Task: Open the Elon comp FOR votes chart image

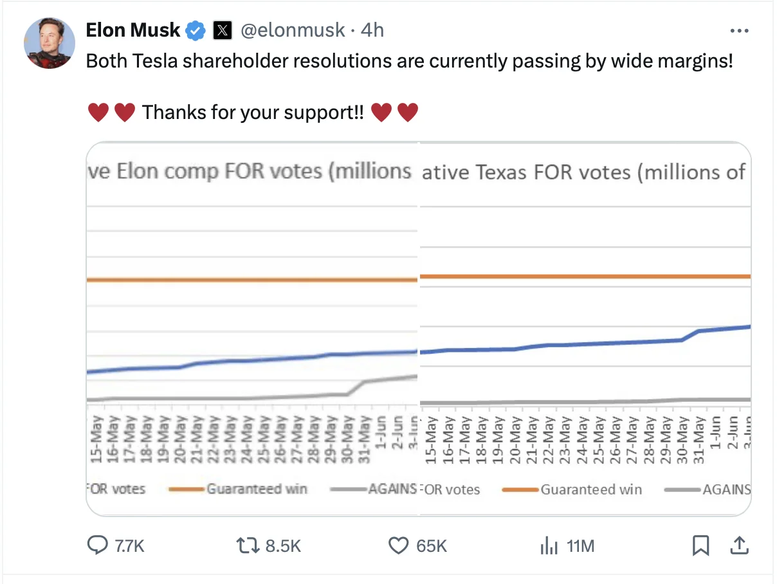Action: [252, 328]
